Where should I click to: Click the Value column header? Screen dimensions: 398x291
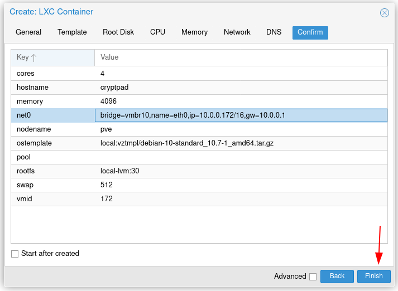(241, 57)
